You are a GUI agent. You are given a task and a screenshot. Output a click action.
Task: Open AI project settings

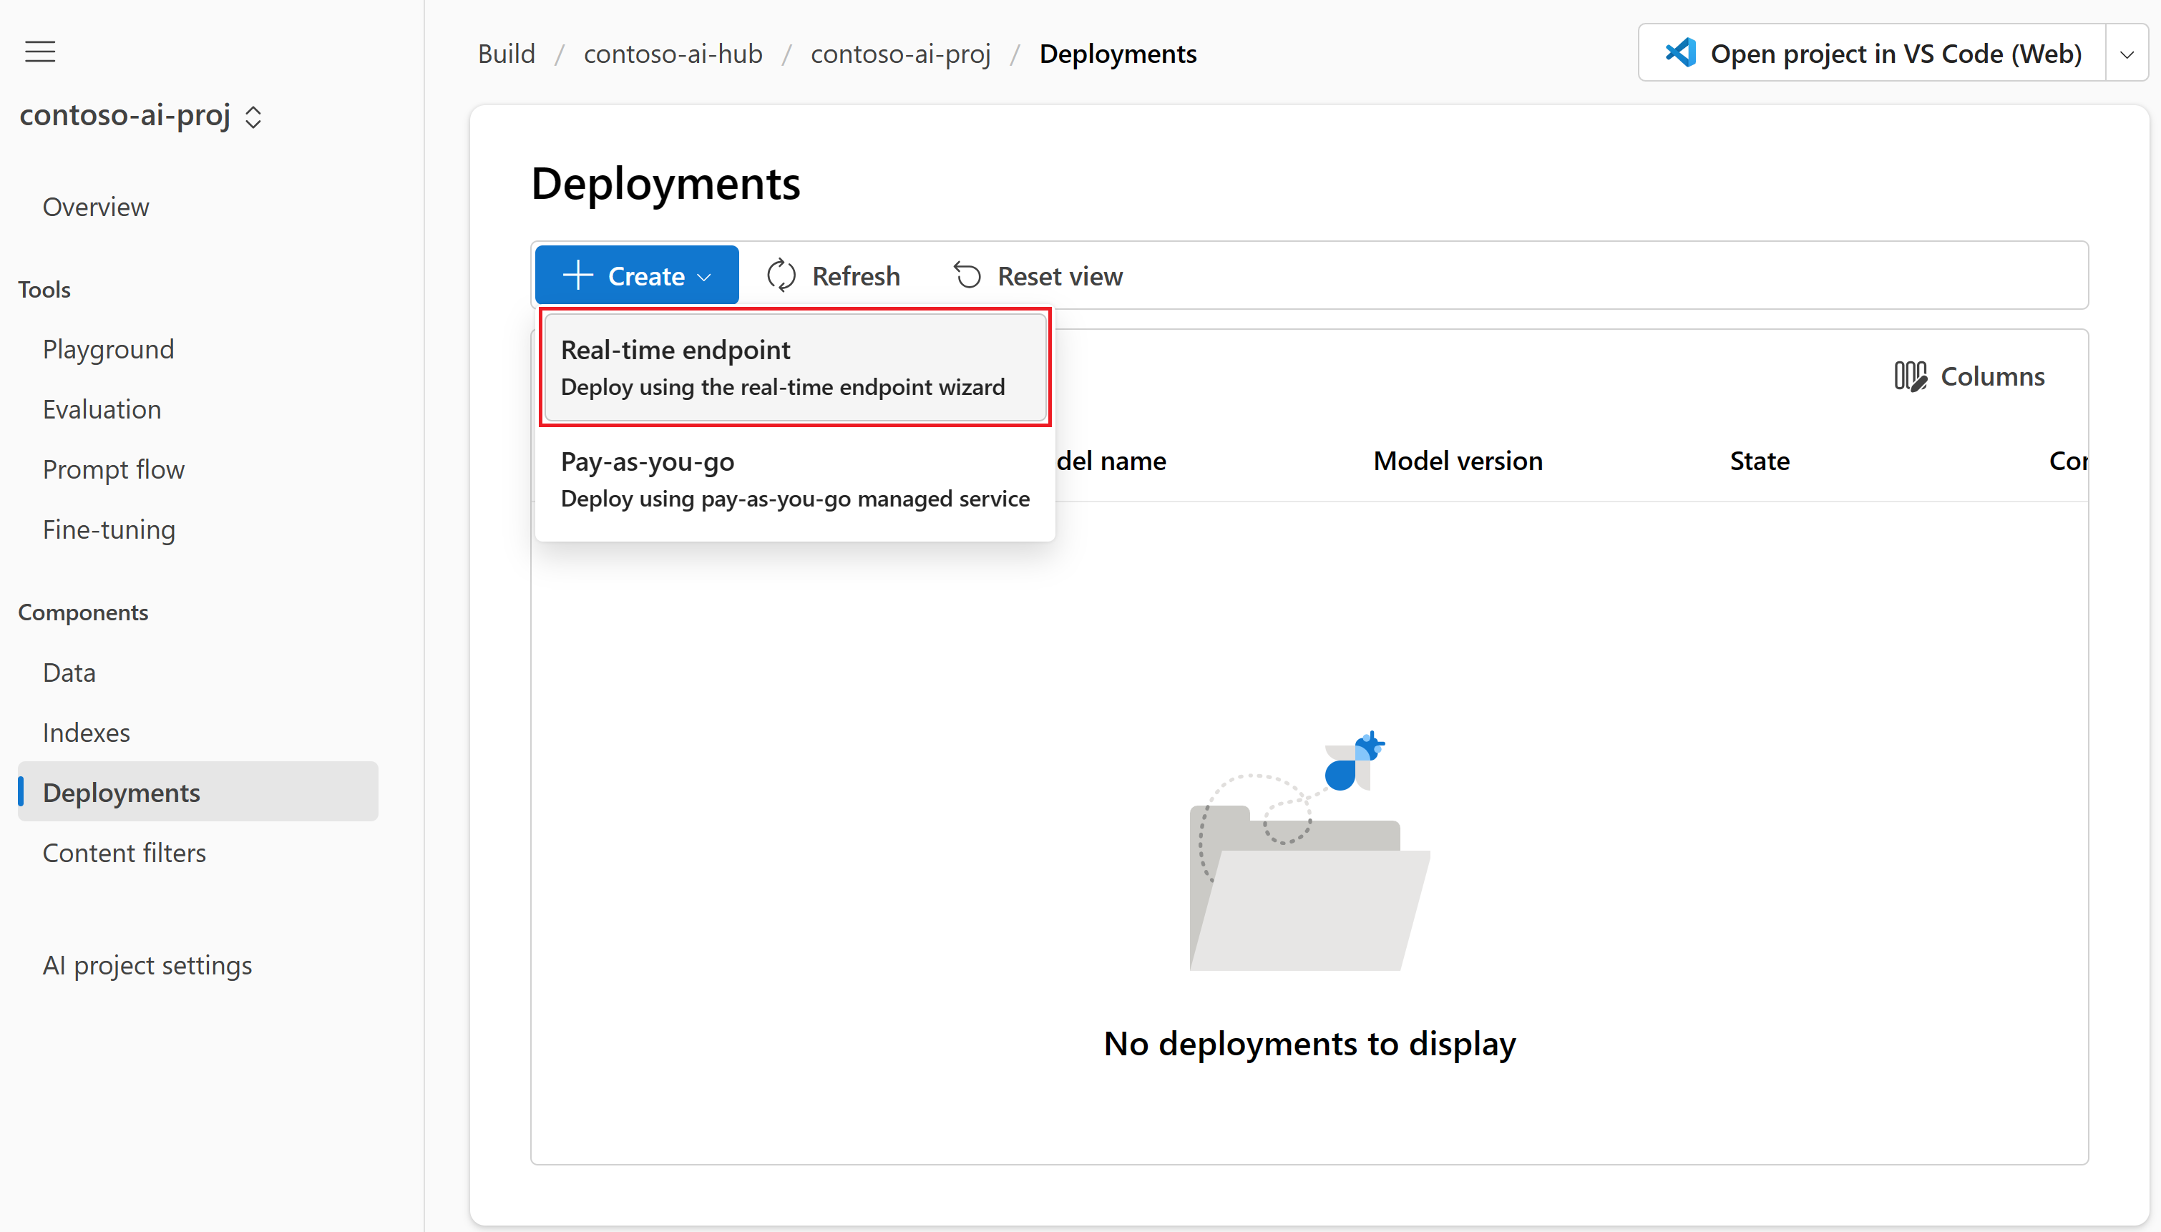147,965
